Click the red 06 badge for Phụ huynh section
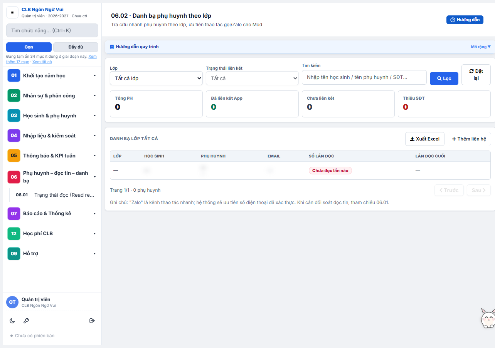495x348 pixels. click(14, 177)
